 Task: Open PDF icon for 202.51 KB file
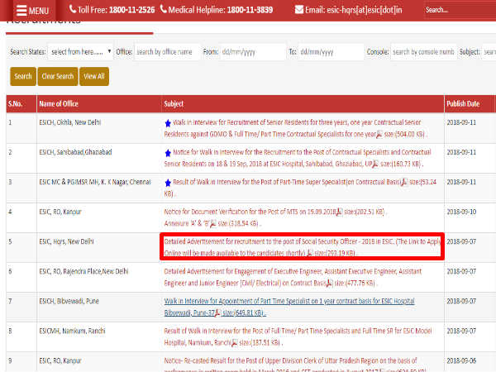coord(339,212)
